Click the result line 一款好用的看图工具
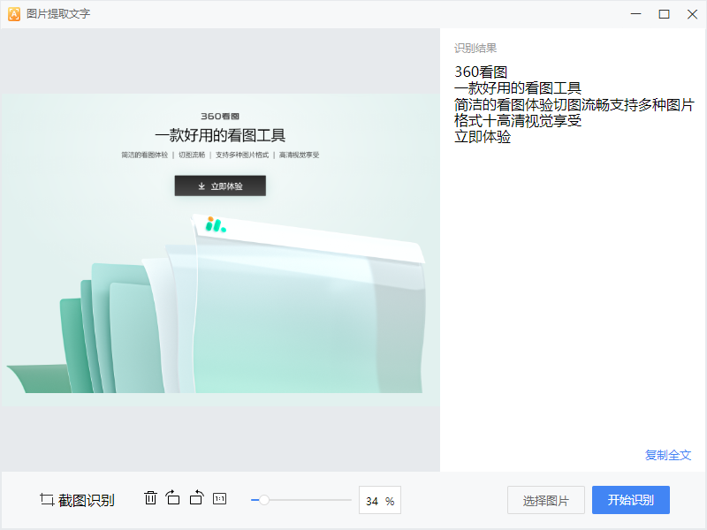707x530 pixels. pyautogui.click(x=518, y=87)
